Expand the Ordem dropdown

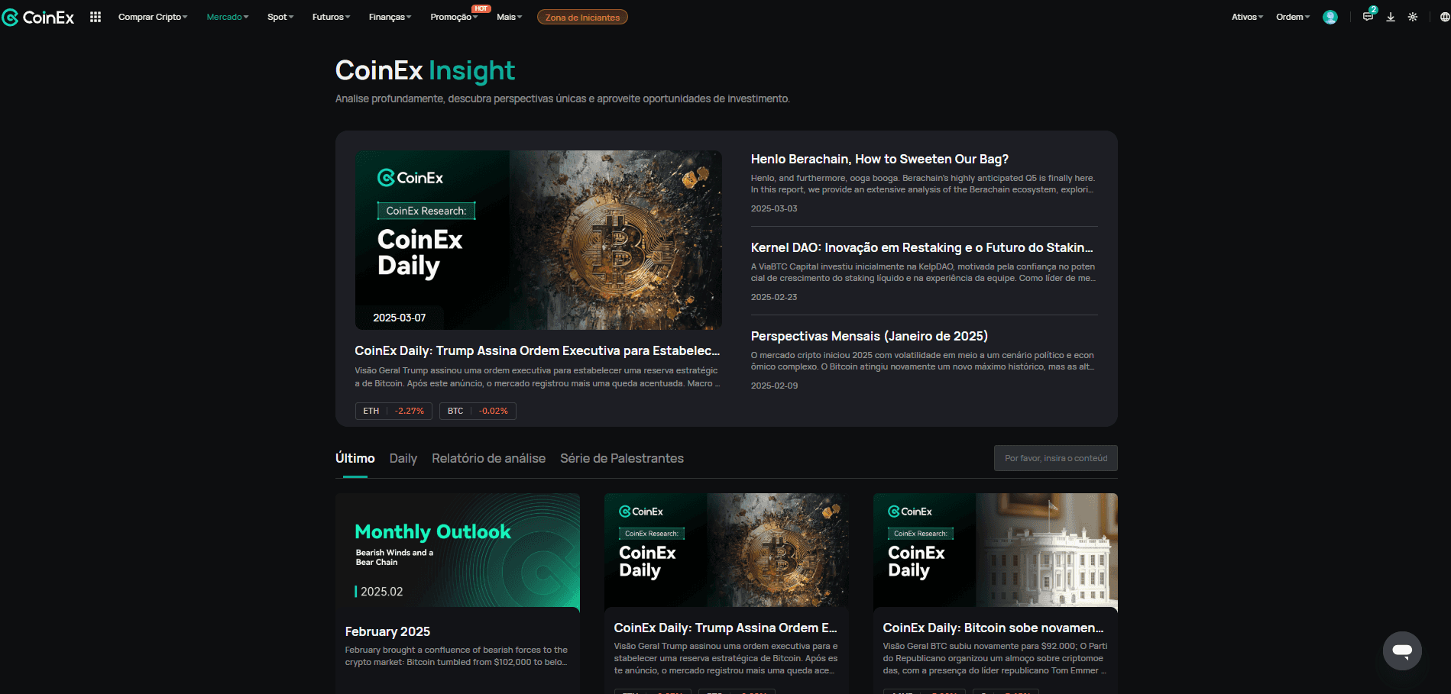coord(1293,17)
